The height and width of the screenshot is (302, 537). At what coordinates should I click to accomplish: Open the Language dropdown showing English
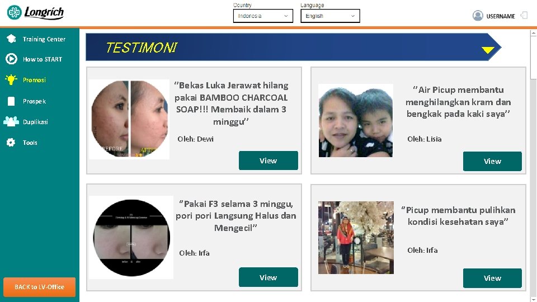point(330,16)
